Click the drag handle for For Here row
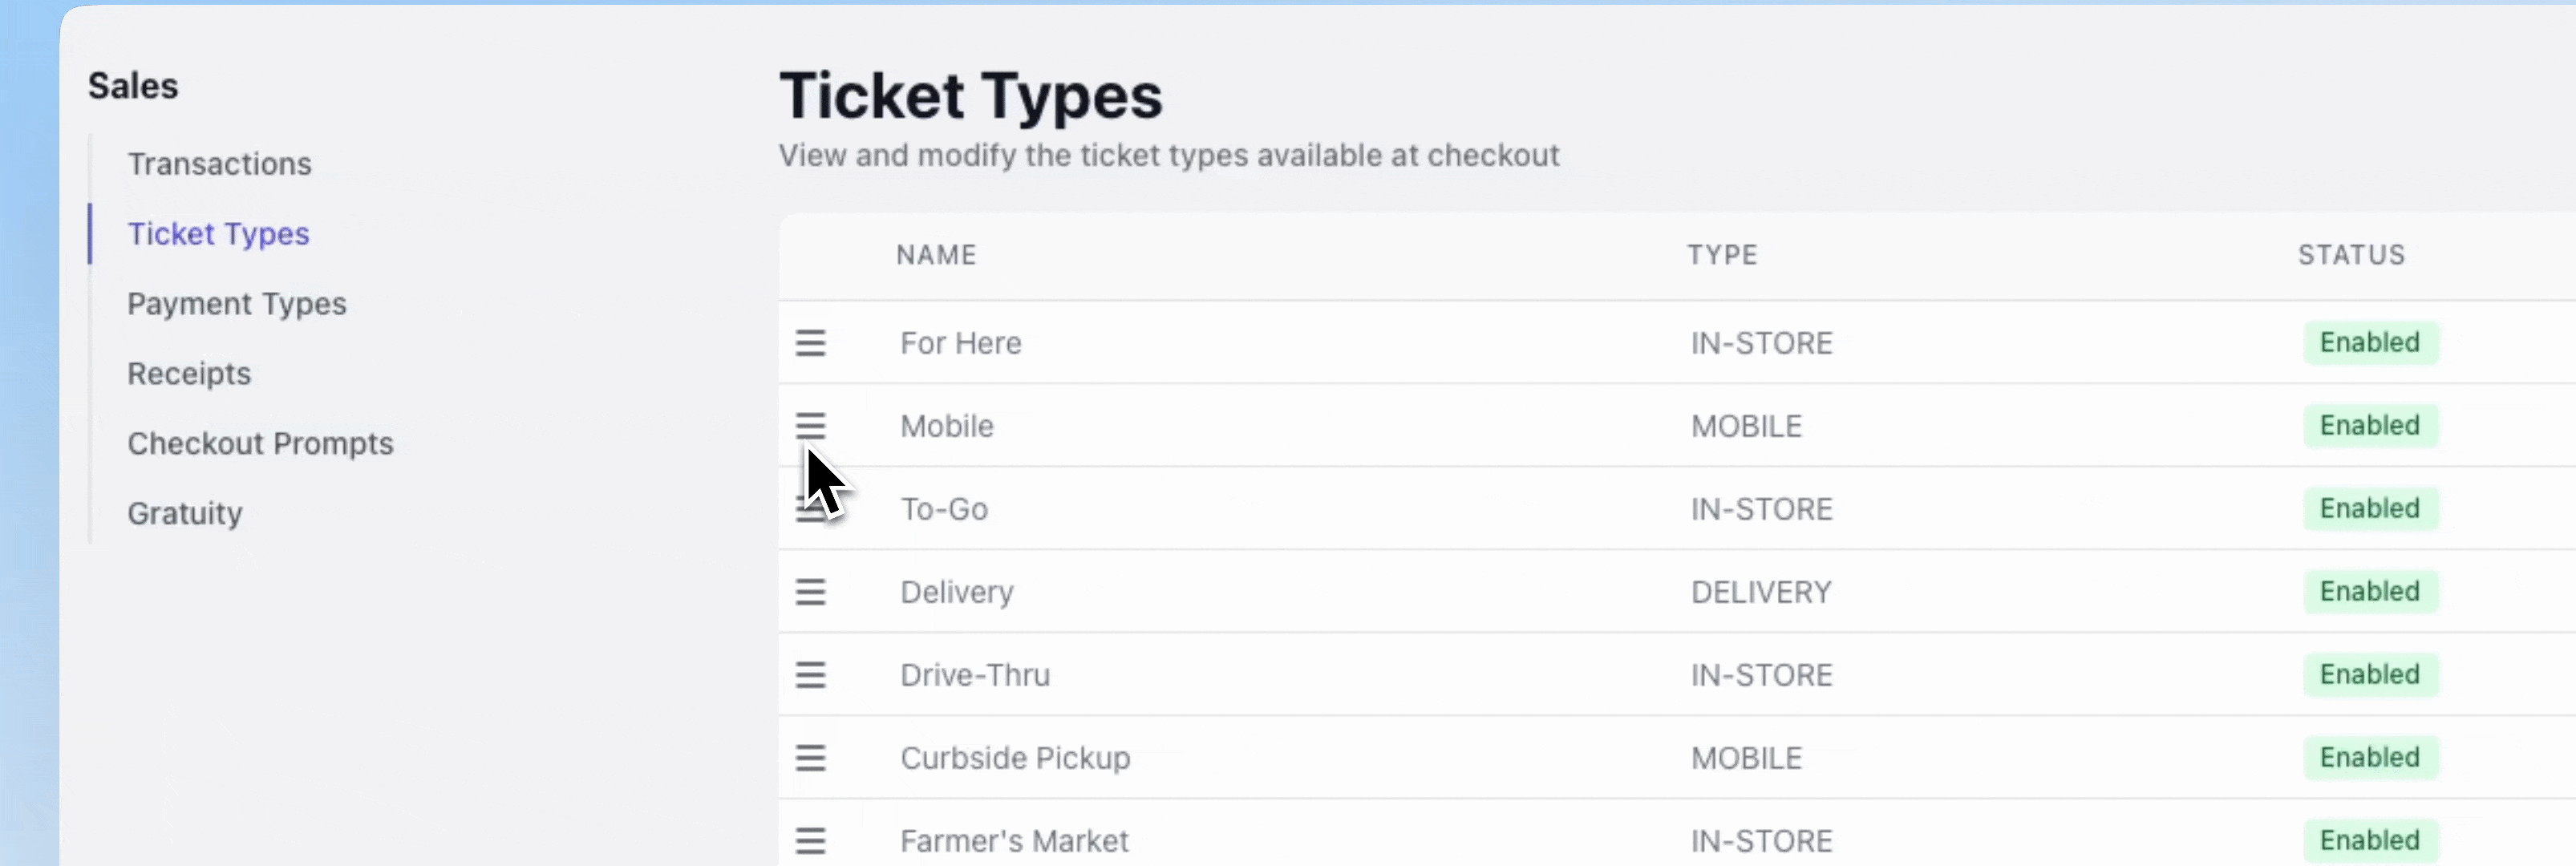The height and width of the screenshot is (866, 2576). tap(810, 343)
